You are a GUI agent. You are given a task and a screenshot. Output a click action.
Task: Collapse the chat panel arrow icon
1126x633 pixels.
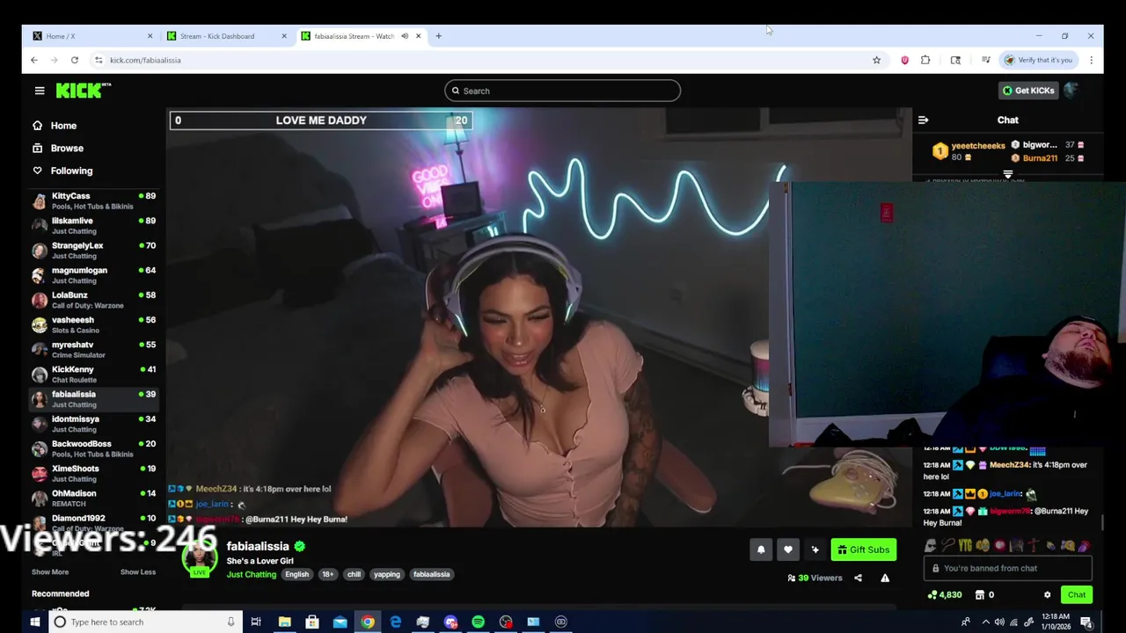point(923,120)
